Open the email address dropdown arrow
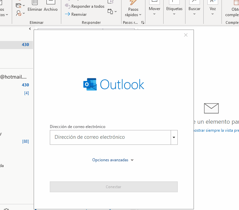 (x=174, y=137)
